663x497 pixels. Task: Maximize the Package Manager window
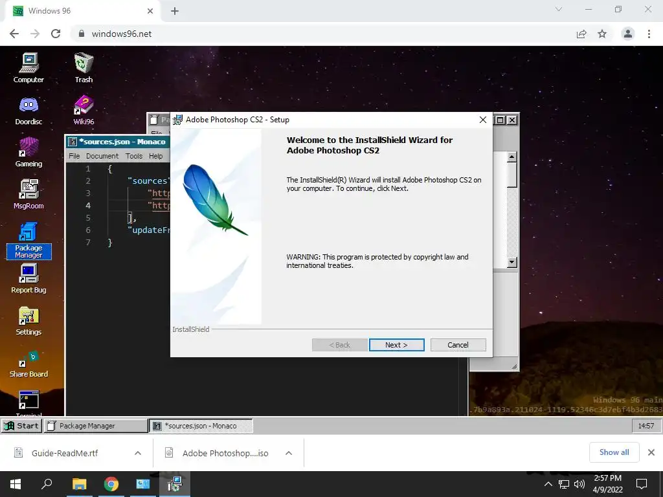500,120
